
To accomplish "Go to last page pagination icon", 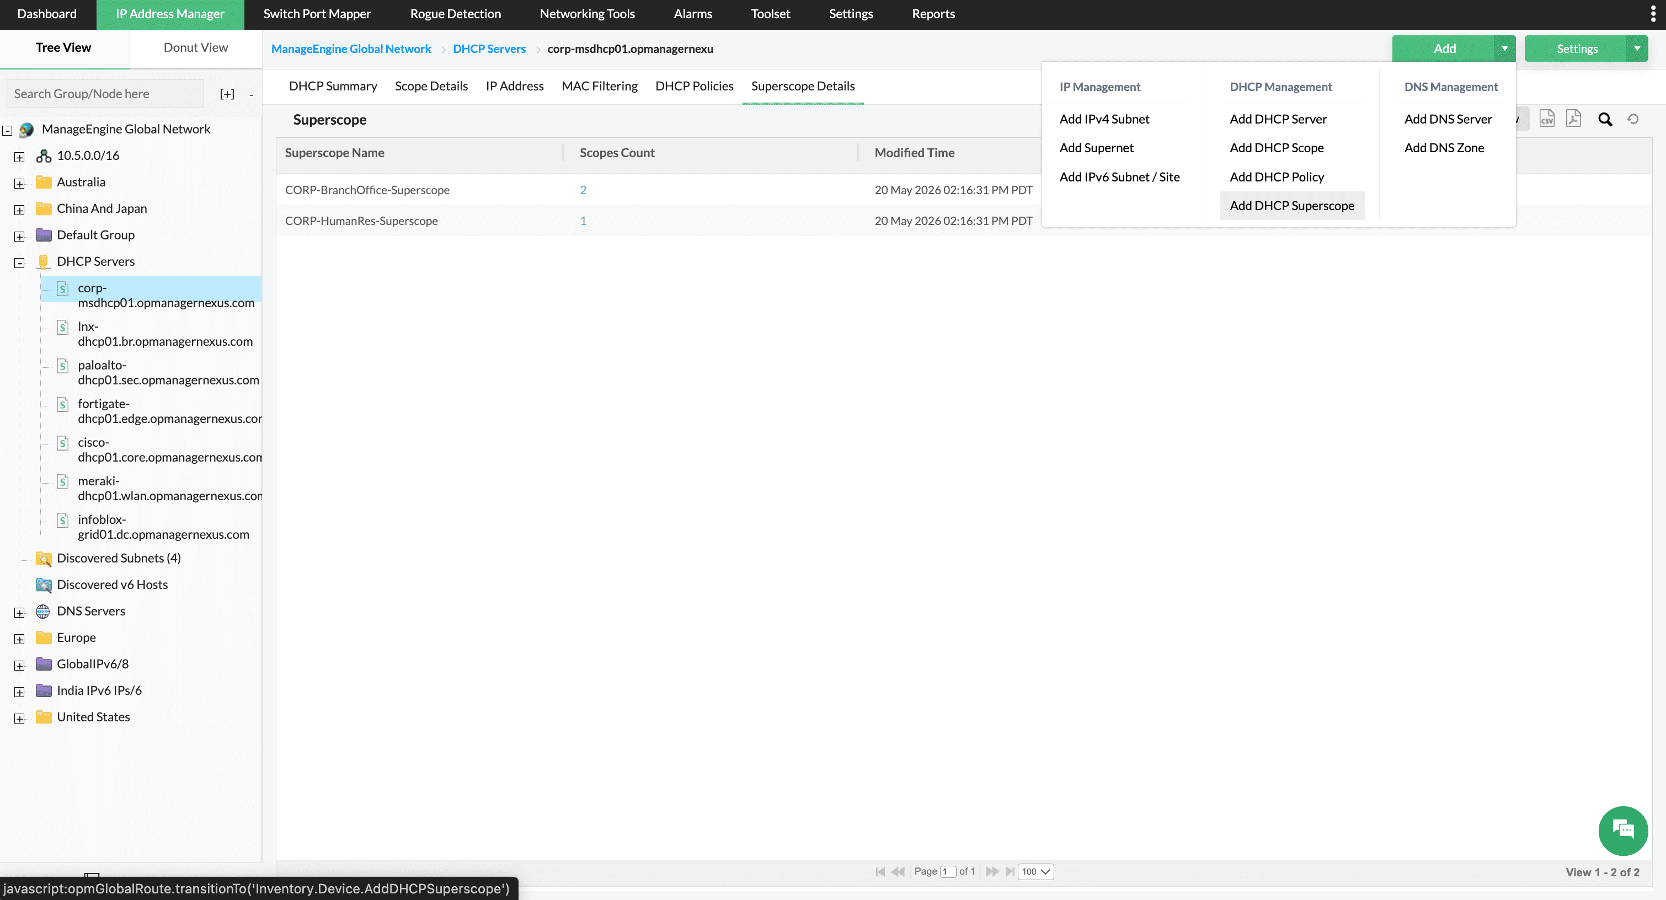I will 1010,871.
